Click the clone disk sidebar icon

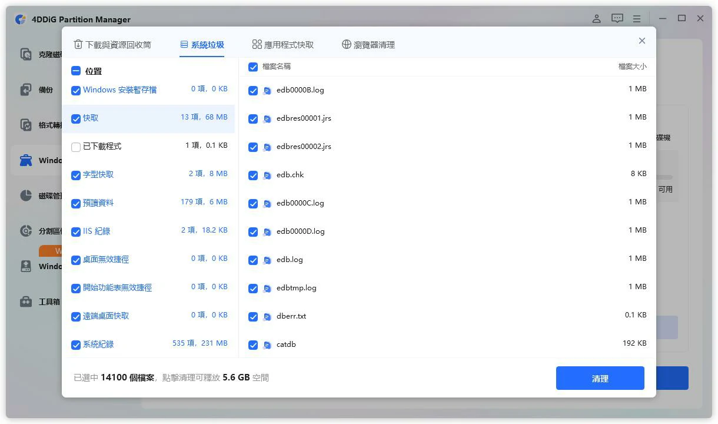pyautogui.click(x=26, y=55)
